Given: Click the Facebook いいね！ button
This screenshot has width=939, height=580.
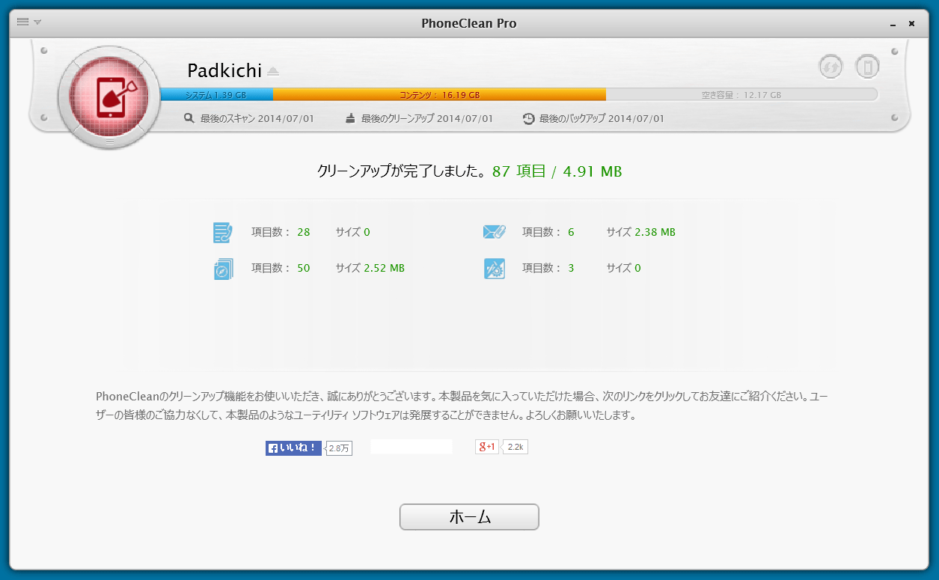Looking at the screenshot, I should tap(293, 448).
